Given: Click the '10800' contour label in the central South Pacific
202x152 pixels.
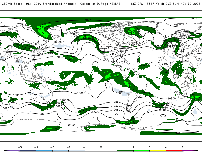Looking at the screenshot, I should point(81,93).
